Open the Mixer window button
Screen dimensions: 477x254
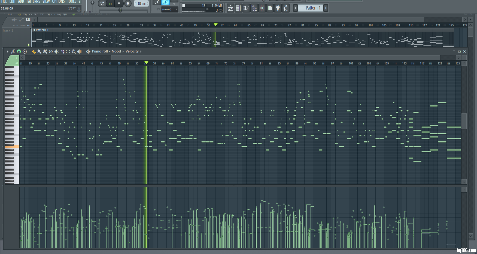[x=262, y=8]
